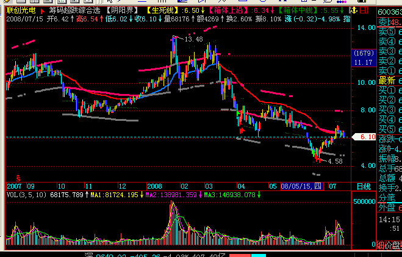Click the 【箱体中线】 indicator label
The width and height of the screenshot is (402, 257).
coord(299,10)
